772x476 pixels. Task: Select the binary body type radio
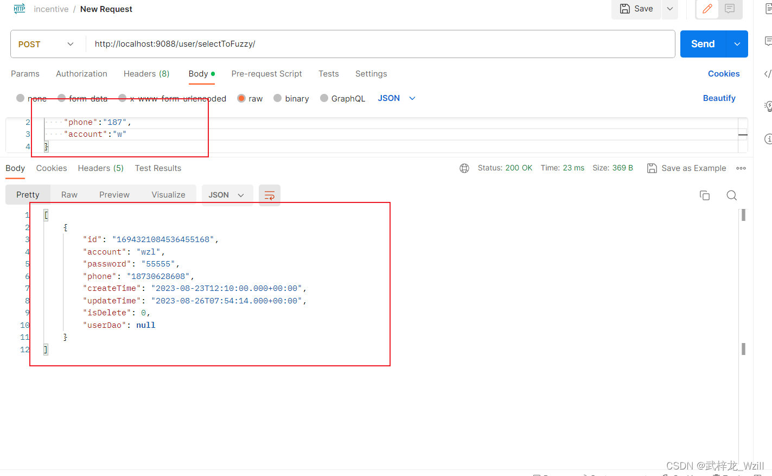pyautogui.click(x=278, y=98)
